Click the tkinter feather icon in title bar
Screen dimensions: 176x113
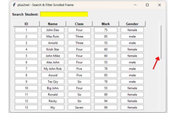point(14,5)
